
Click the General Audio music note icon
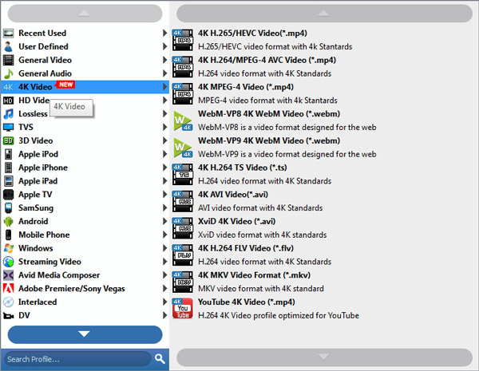(8, 73)
